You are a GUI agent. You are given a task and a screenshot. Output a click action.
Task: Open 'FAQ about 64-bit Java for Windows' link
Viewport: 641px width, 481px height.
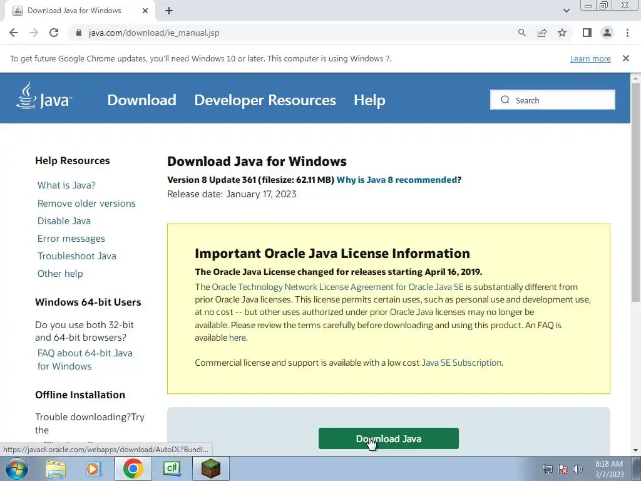click(85, 359)
